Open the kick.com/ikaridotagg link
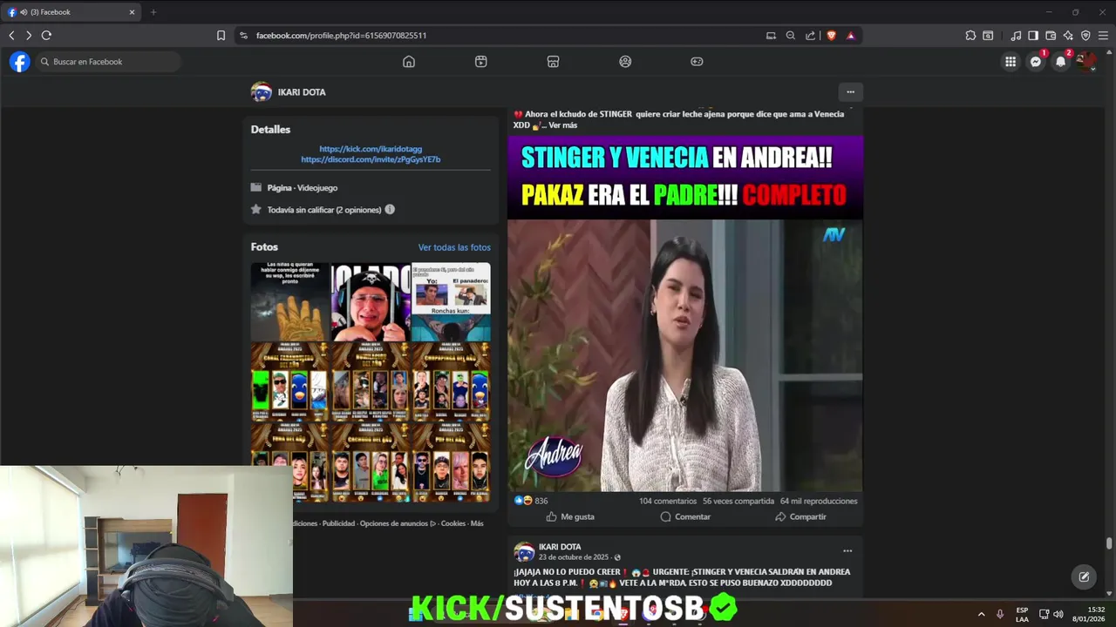Viewport: 1116px width, 627px height. pos(371,149)
